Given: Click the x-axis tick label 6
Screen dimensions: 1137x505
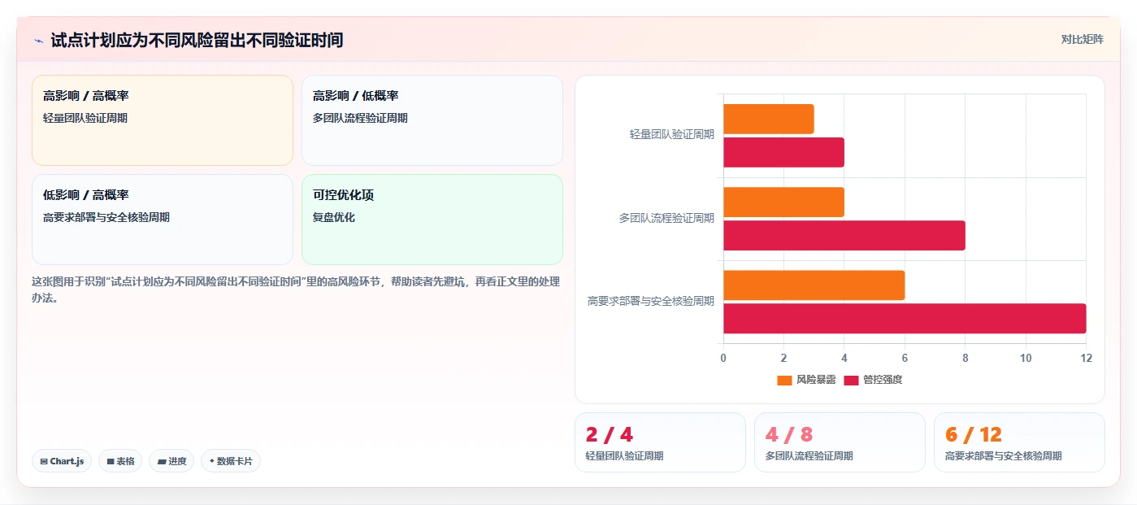Looking at the screenshot, I should click(x=905, y=358).
